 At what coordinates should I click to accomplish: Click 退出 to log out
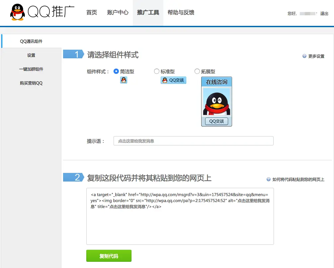324,13
